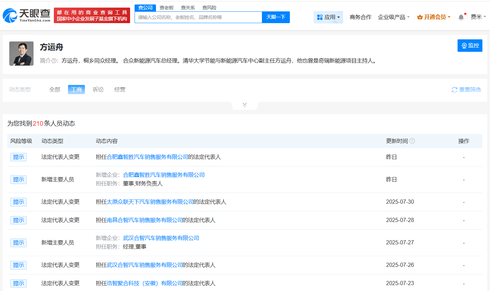Click the company name search input field
This screenshot has height=291, width=490.
point(198,17)
